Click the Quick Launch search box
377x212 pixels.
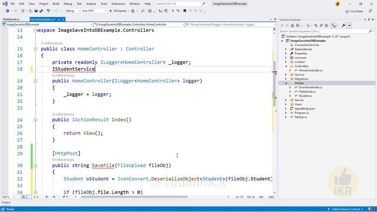pyautogui.click(x=181, y=4)
